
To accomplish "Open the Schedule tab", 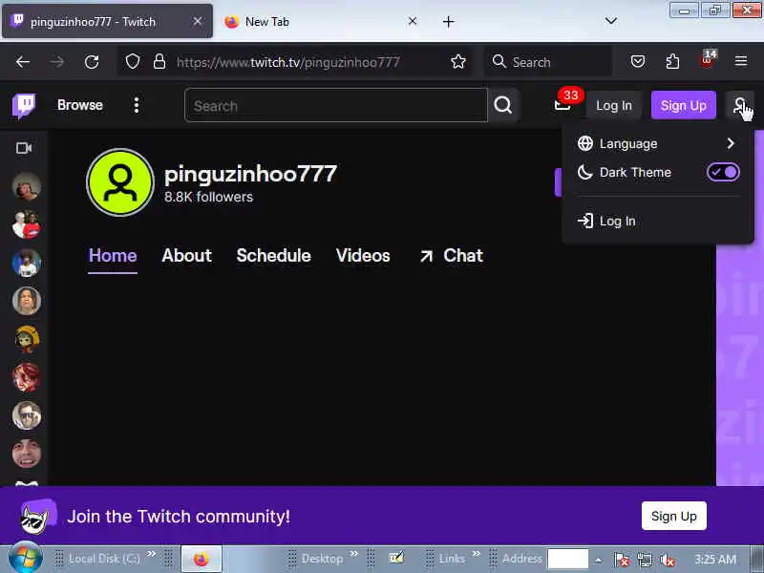I will pyautogui.click(x=274, y=256).
